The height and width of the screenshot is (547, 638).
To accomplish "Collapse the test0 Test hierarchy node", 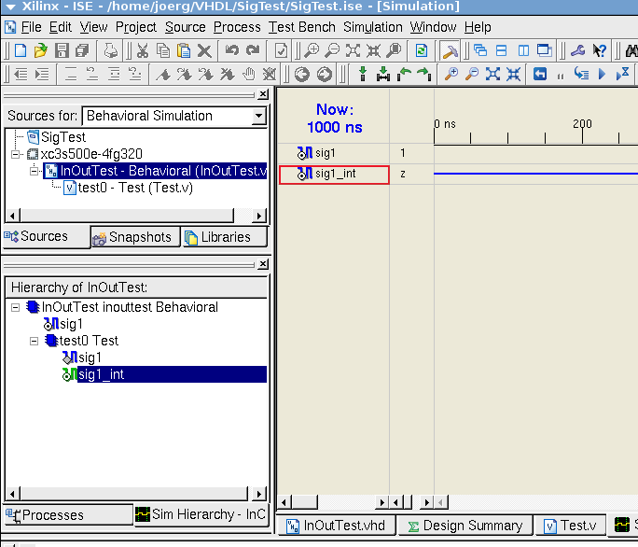I will (35, 342).
